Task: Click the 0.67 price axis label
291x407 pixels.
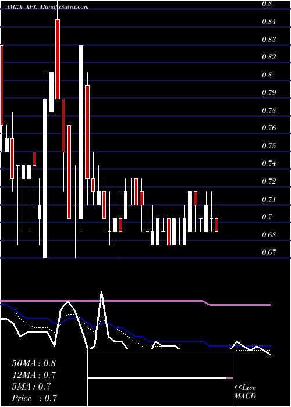Action: coord(269,252)
